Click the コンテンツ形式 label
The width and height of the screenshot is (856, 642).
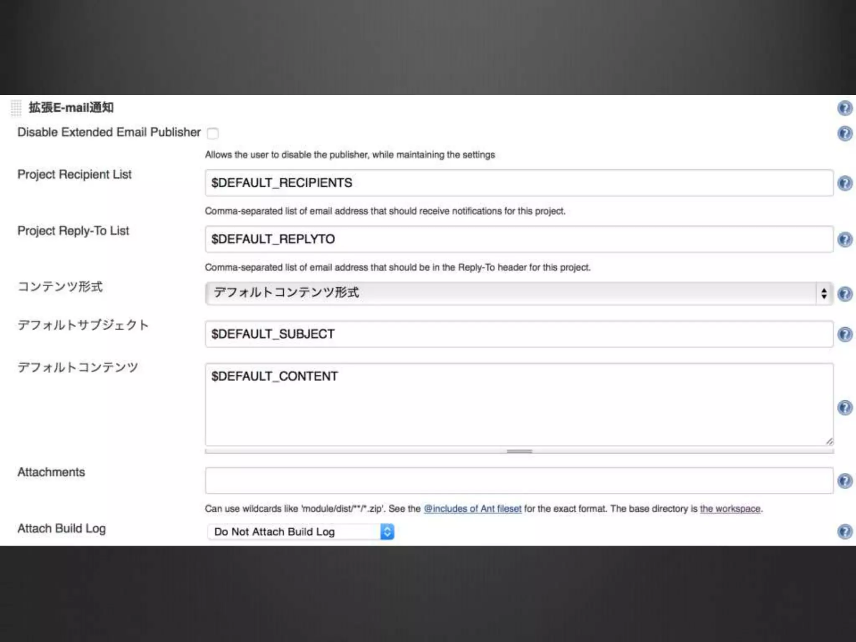point(60,287)
